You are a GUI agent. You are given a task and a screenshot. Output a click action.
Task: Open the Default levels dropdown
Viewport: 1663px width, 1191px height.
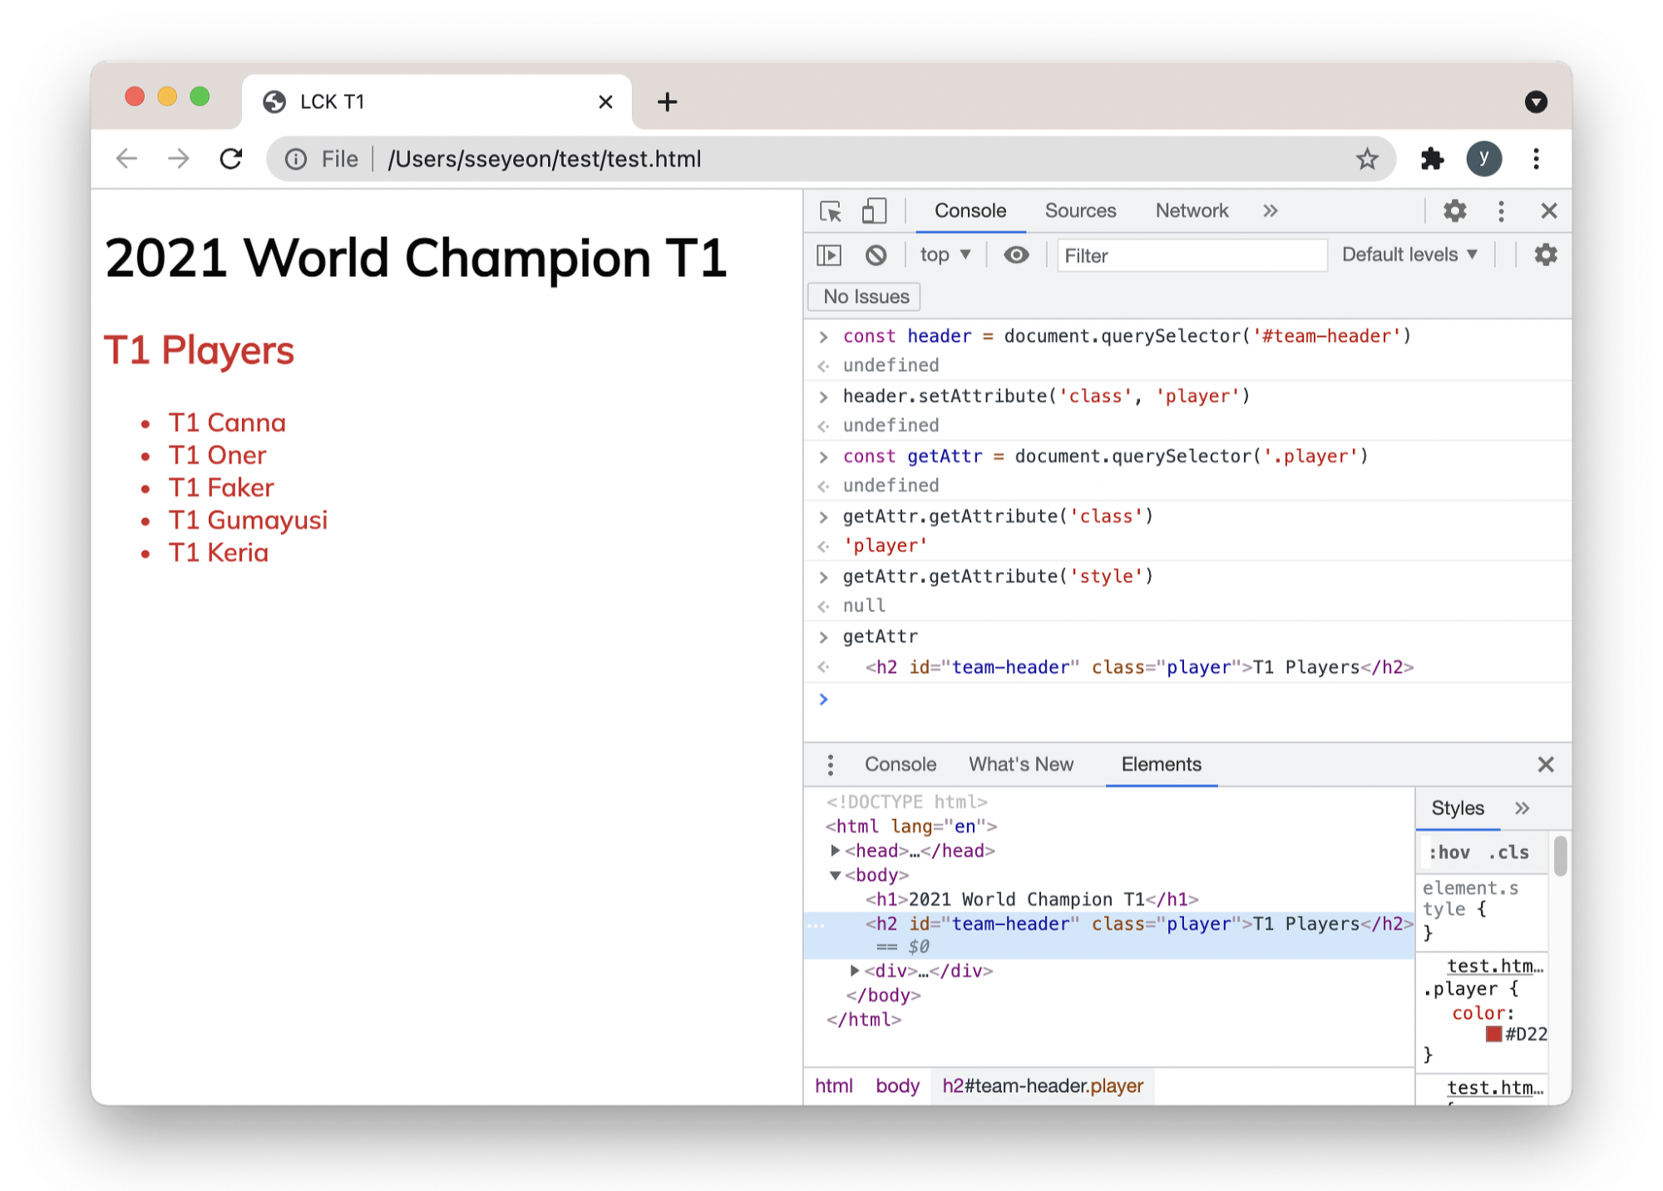(1409, 255)
